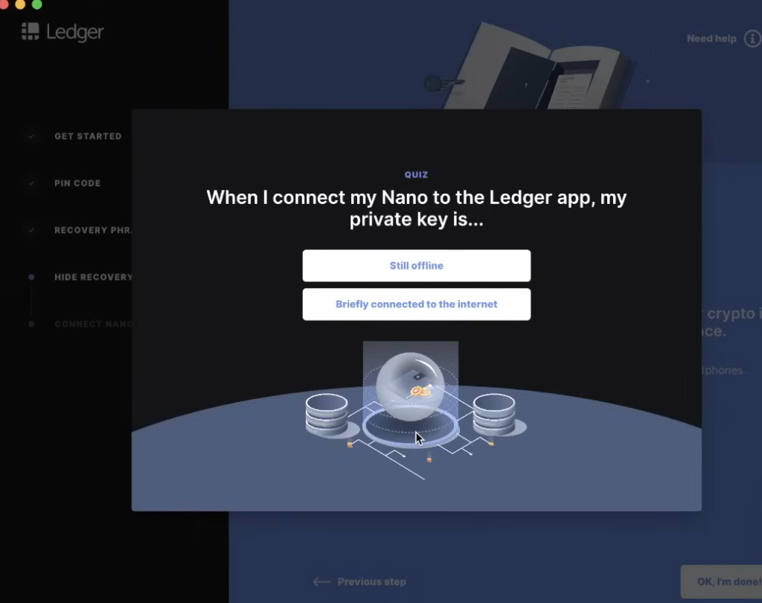Click the right database stack illustration

[494, 415]
